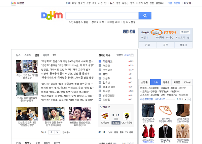This screenshot has height=144, width=202.
Task: Show next shopping page beside 1/11
Action: [x=189, y=99]
